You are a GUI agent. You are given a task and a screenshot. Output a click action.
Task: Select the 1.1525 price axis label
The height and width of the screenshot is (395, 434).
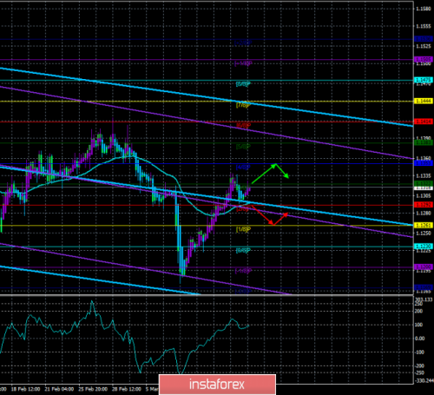pos(424,46)
